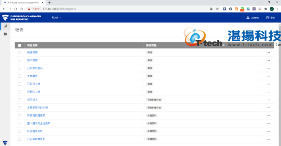The width and height of the screenshot is (281, 146).
Task: Click the logout icon in header
Action: coord(268,18)
